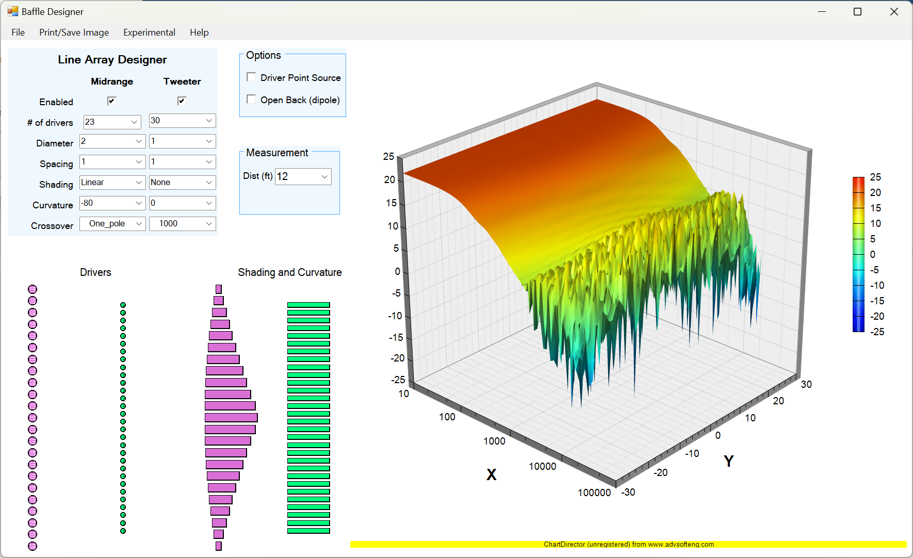Click the bottom tweeter driver dot
This screenshot has height=558, width=913.
pyautogui.click(x=123, y=531)
